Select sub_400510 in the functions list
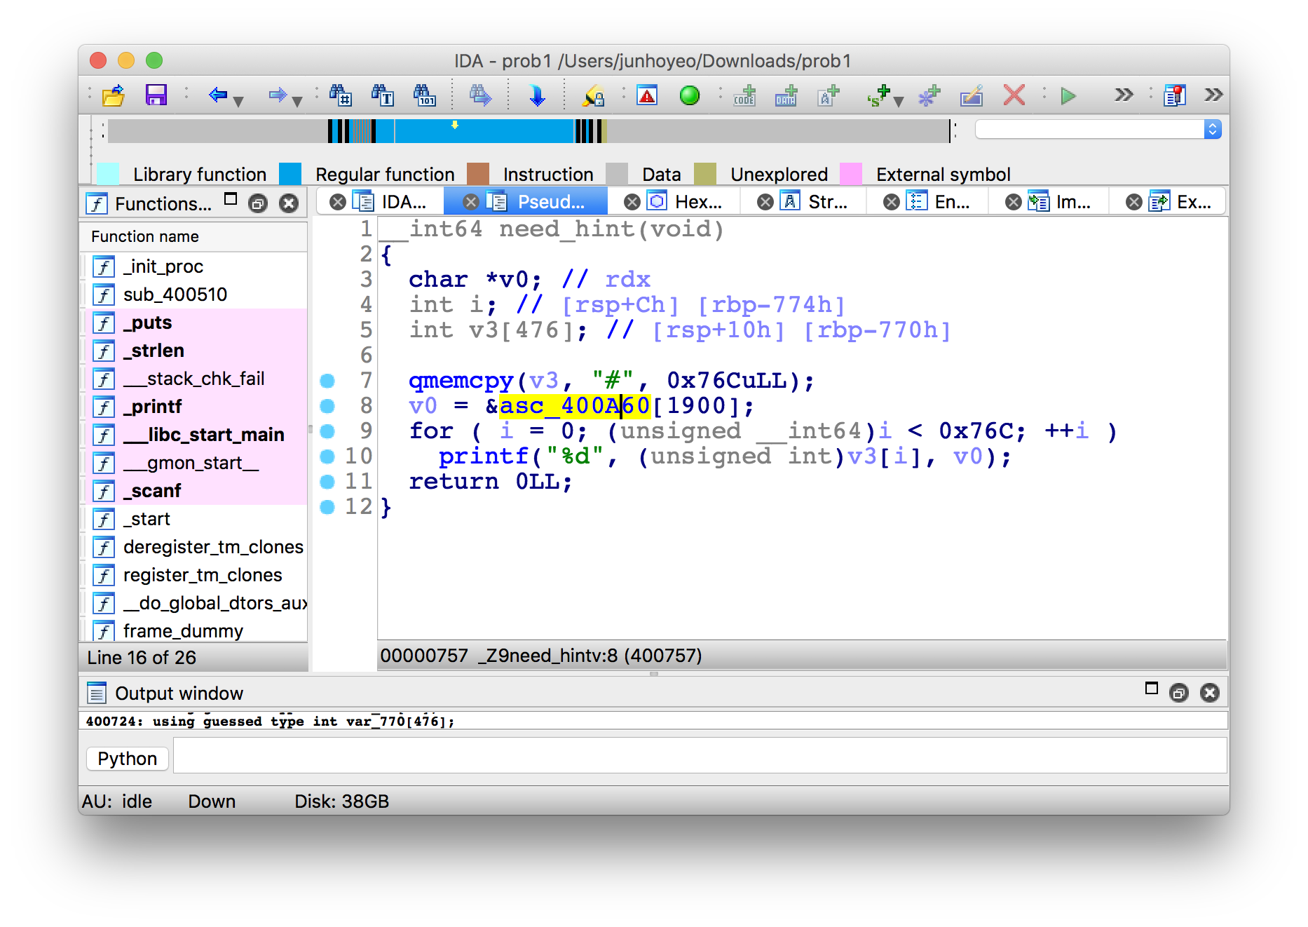 click(x=194, y=295)
